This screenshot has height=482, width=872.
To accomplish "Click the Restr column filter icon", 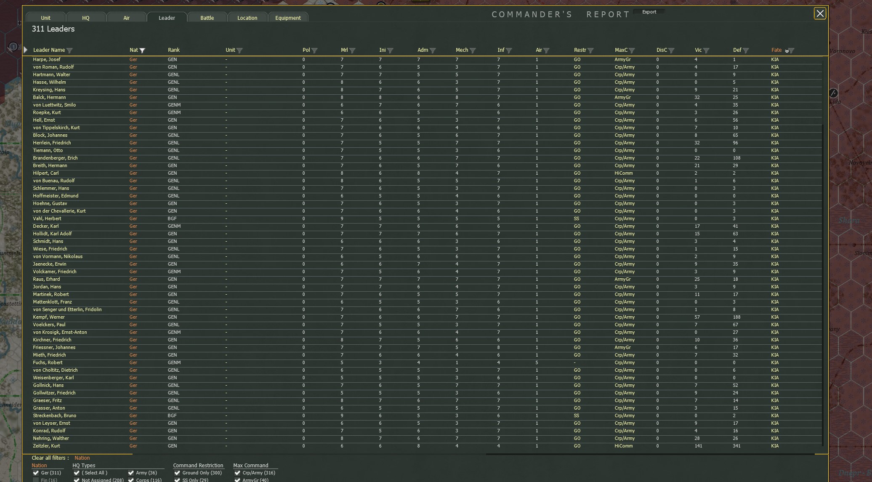I will (590, 51).
